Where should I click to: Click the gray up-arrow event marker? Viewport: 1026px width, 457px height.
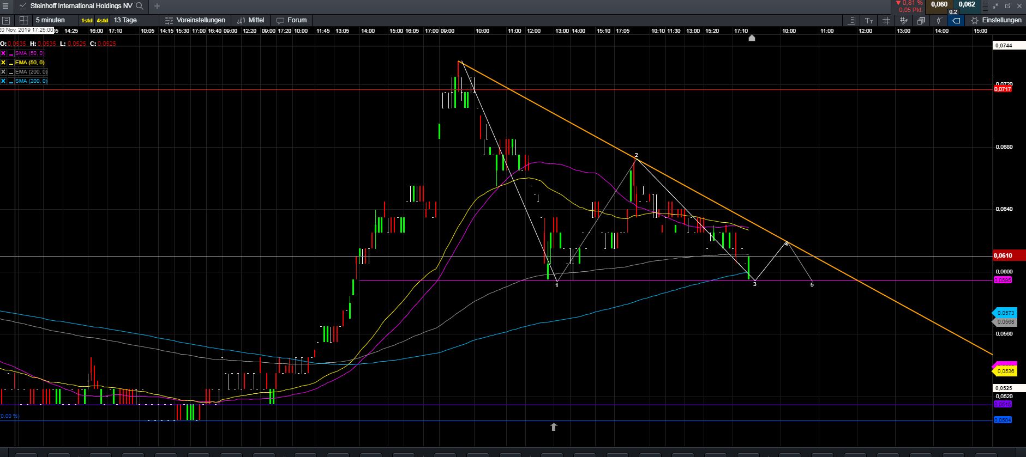[x=554, y=426]
